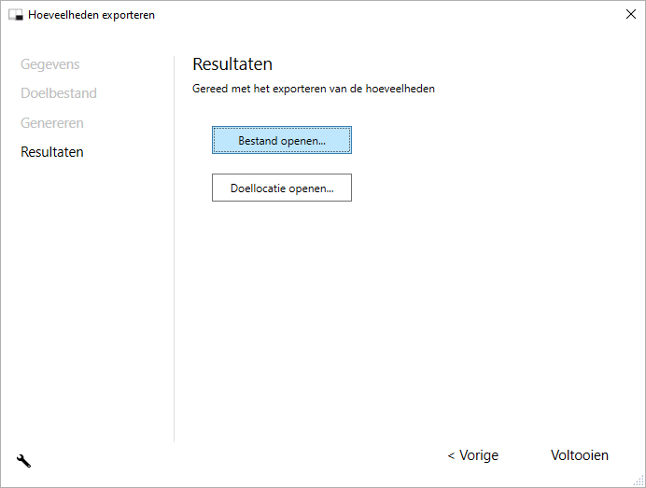Select the Resultaten step in sidebar
Screen dimensions: 646x488
click(52, 152)
